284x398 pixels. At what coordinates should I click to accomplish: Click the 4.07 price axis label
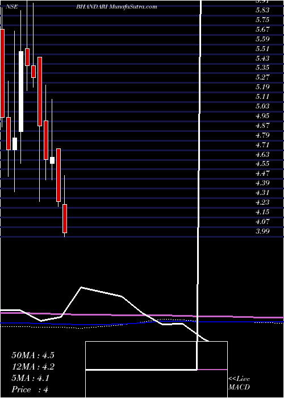262,222
